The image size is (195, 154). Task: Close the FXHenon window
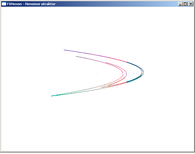pyautogui.click(x=191, y=4)
